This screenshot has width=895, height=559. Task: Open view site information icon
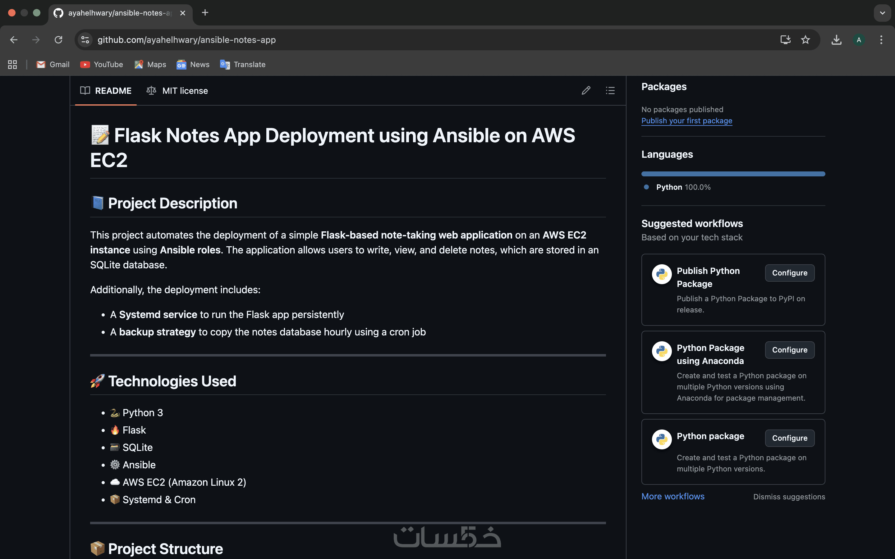pos(85,40)
